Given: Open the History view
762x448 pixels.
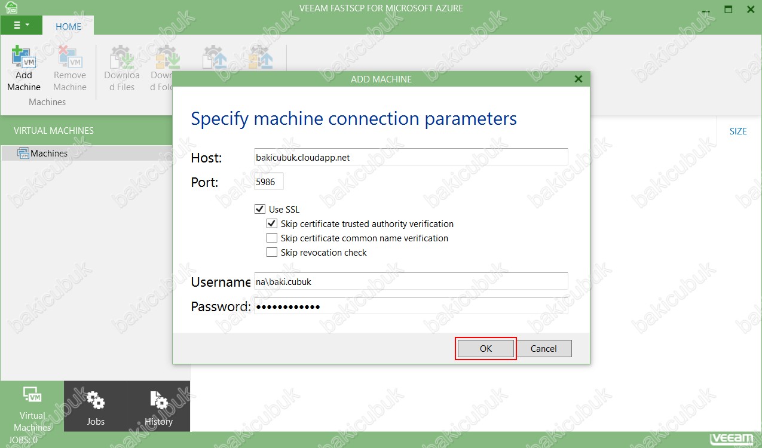Looking at the screenshot, I should pos(158,407).
